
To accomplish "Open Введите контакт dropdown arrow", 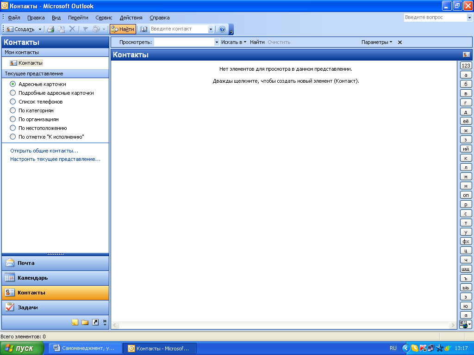I will (x=211, y=29).
